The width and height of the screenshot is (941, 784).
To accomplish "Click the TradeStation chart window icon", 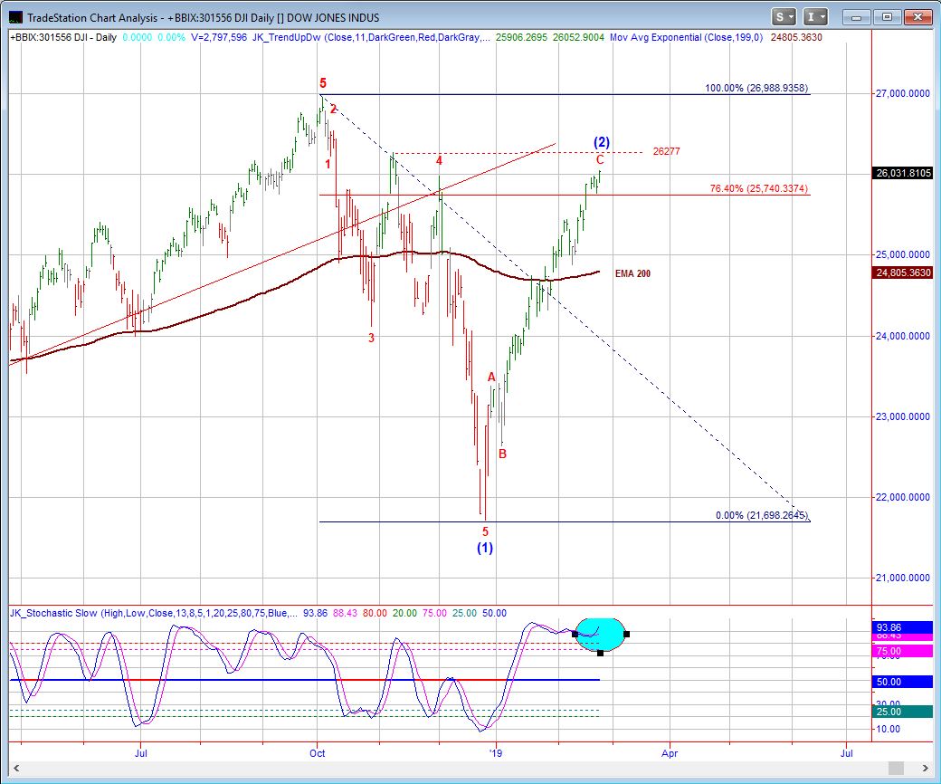I will tap(15, 17).
